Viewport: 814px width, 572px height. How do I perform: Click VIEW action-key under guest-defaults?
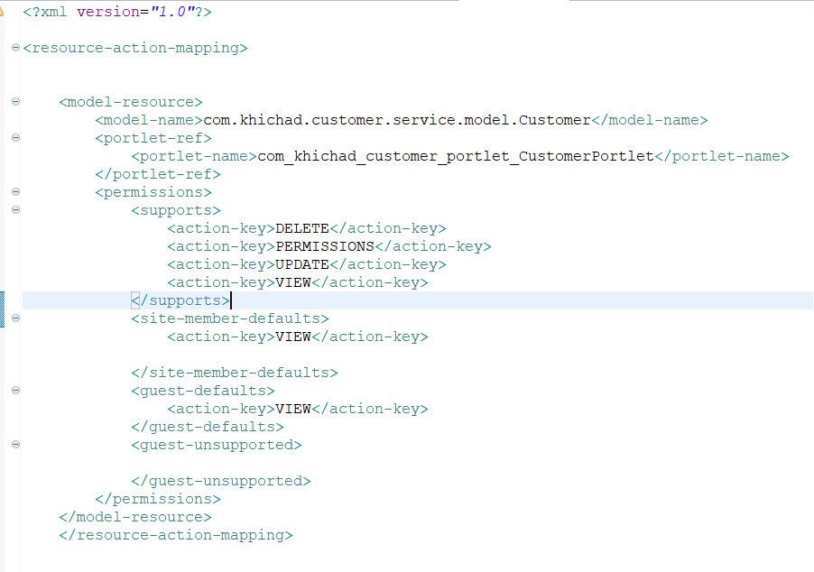pyautogui.click(x=293, y=409)
